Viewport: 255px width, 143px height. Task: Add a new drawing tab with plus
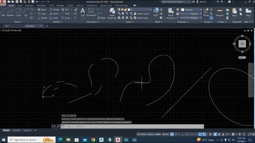47,26
